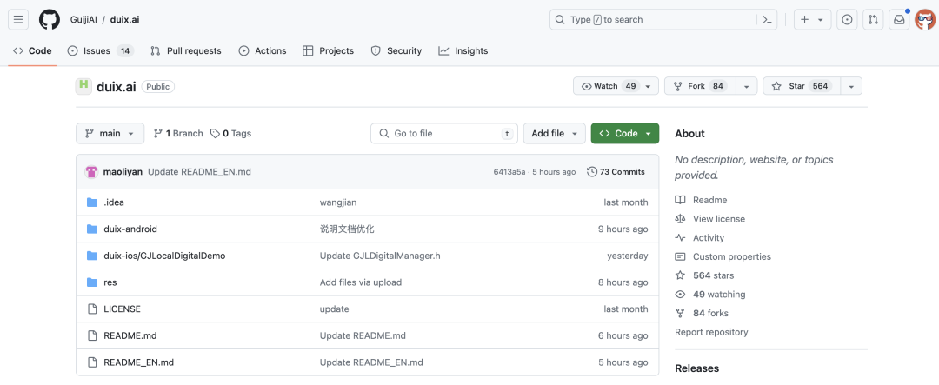Click the star icon beside 564 stars
The width and height of the screenshot is (939, 385).
680,275
